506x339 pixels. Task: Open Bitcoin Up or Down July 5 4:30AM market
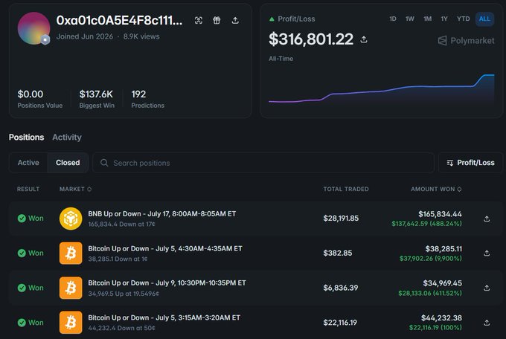pyautogui.click(x=165, y=249)
